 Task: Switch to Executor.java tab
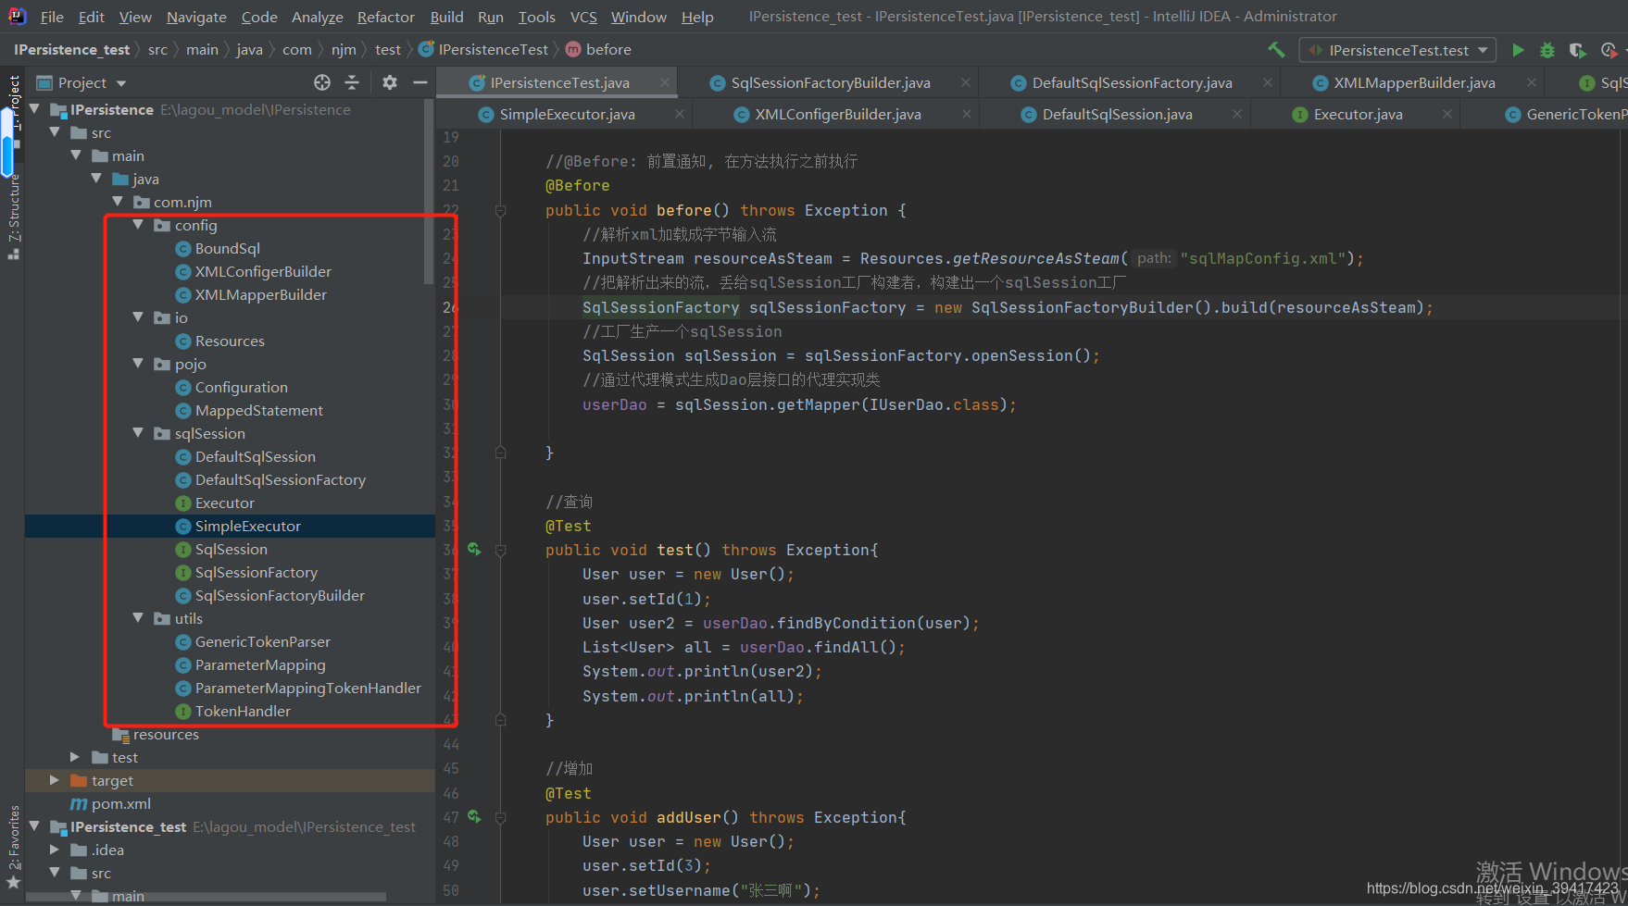pos(1357,114)
